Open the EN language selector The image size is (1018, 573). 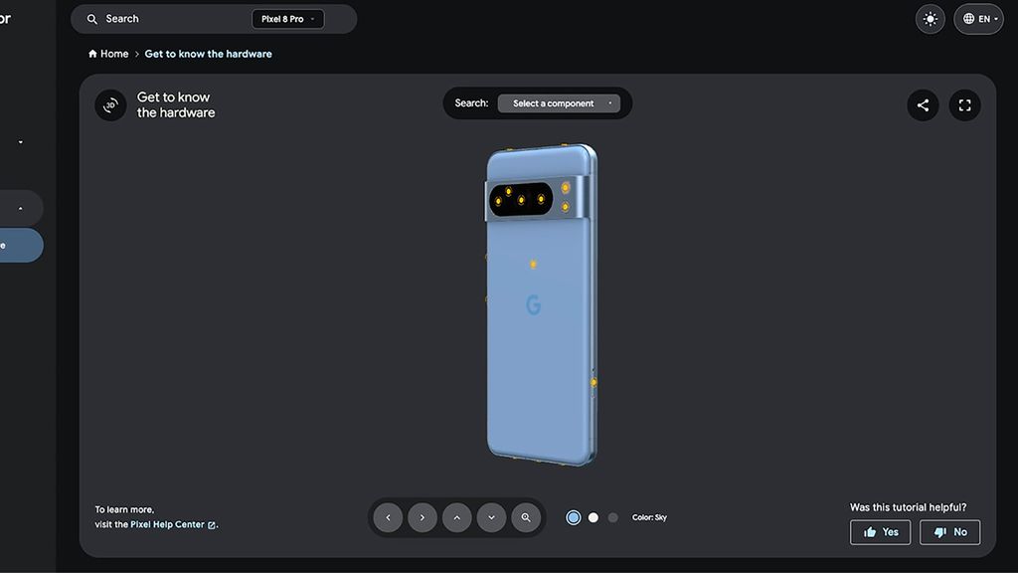tap(979, 19)
